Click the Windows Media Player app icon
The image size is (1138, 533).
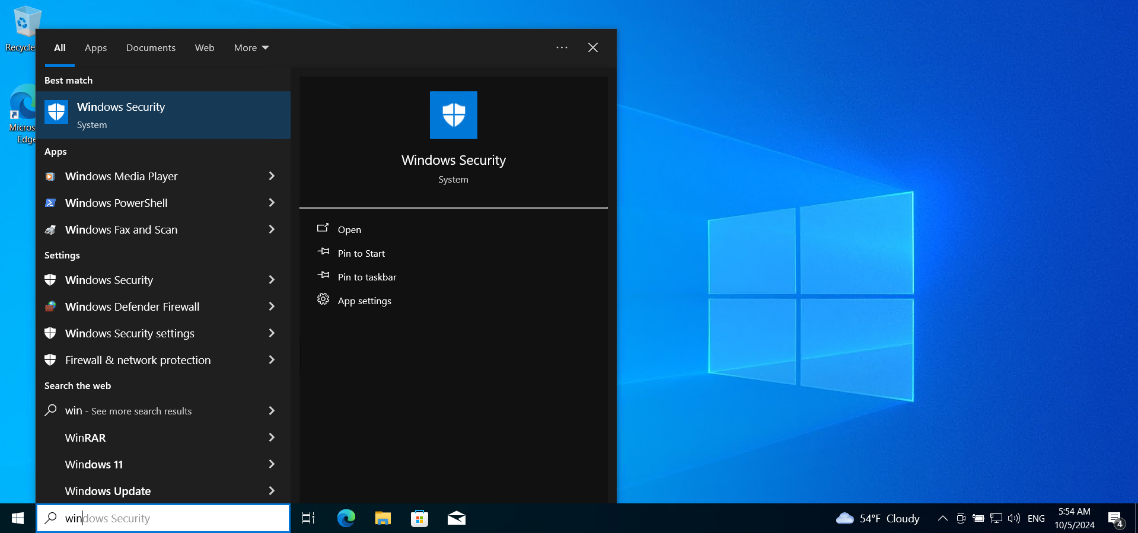click(50, 177)
